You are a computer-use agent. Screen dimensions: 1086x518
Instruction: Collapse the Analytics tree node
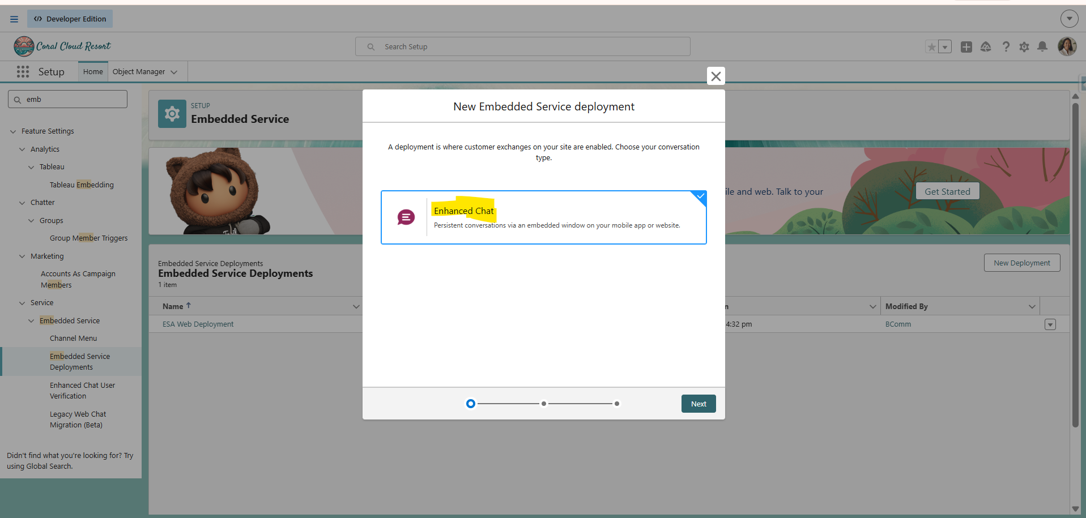coord(22,149)
